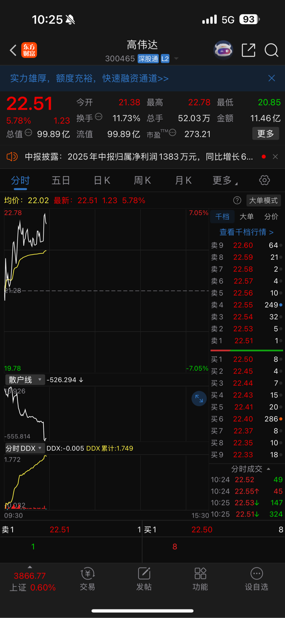Open chart settings gear icon
Screen dimensions: 285x618
pos(264,180)
